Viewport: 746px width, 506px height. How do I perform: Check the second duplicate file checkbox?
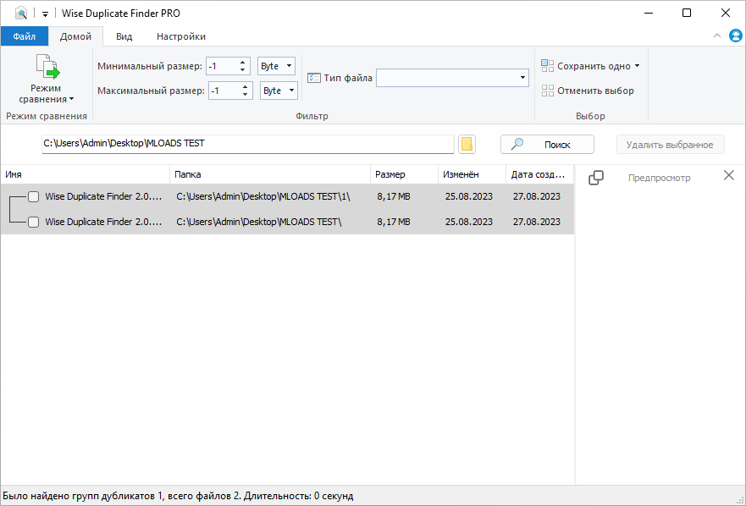tap(33, 222)
